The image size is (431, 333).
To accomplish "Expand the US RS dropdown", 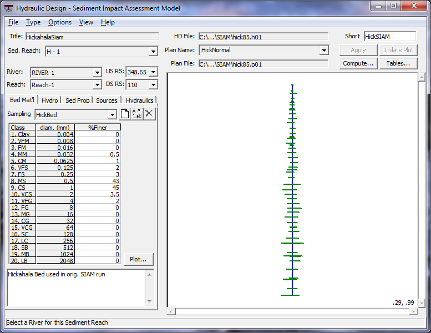I will pos(154,72).
